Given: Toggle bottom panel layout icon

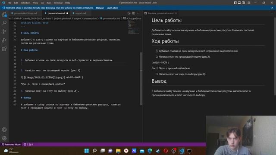Looking at the screenshot, I should [239, 3].
